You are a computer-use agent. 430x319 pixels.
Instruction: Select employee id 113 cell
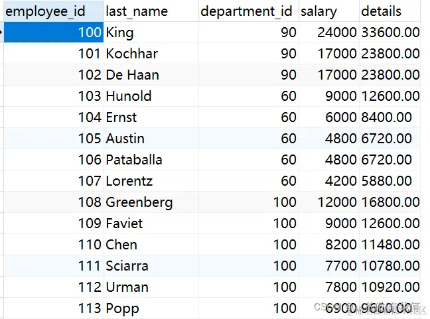point(54,308)
